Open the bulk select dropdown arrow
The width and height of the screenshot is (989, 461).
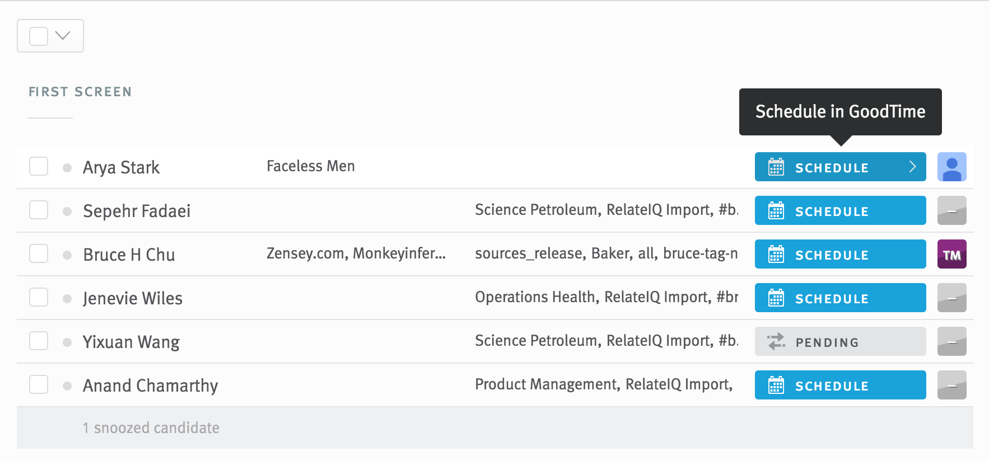pos(63,36)
